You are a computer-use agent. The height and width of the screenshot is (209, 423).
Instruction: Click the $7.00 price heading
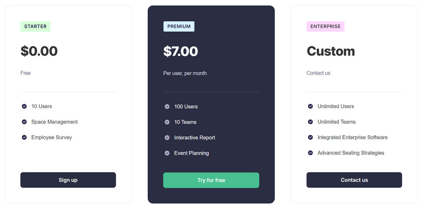coord(181,51)
